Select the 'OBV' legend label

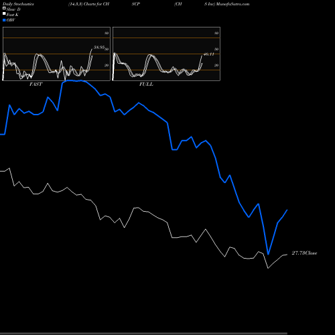pos(11,20)
